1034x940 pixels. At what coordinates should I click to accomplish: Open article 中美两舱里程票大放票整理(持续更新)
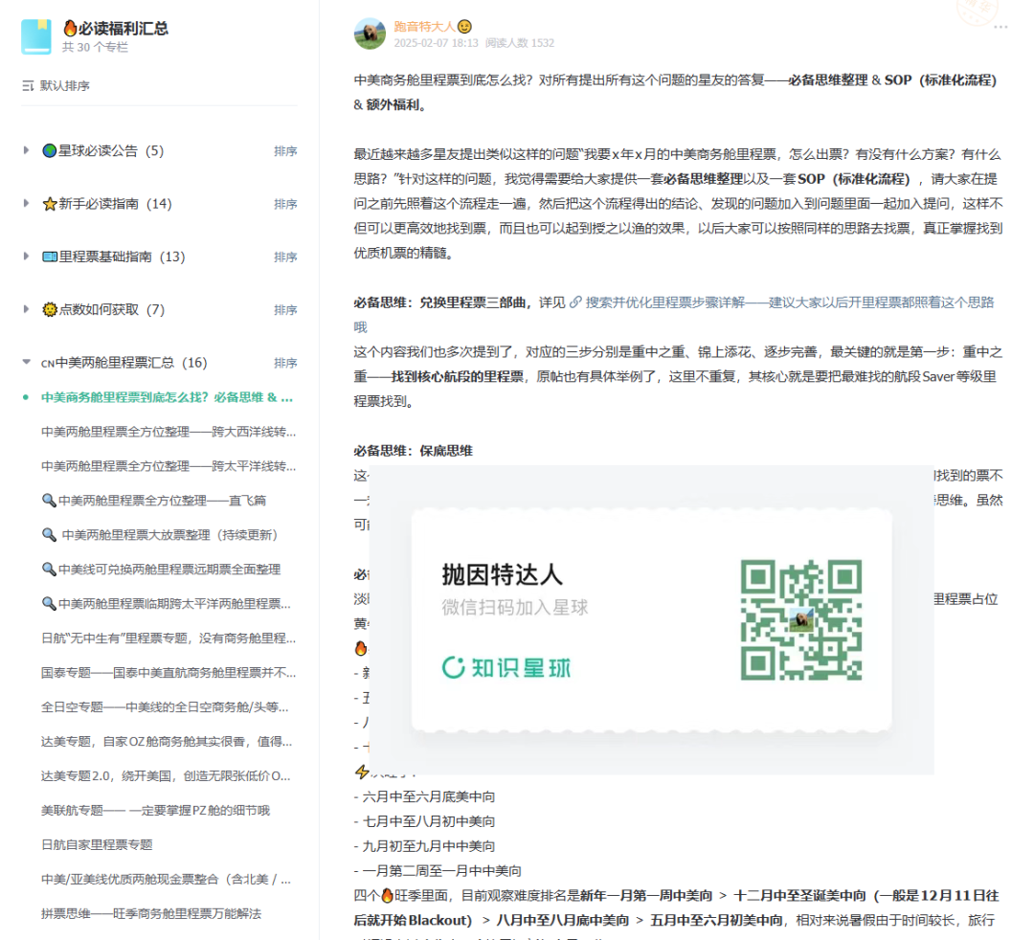click(x=160, y=534)
